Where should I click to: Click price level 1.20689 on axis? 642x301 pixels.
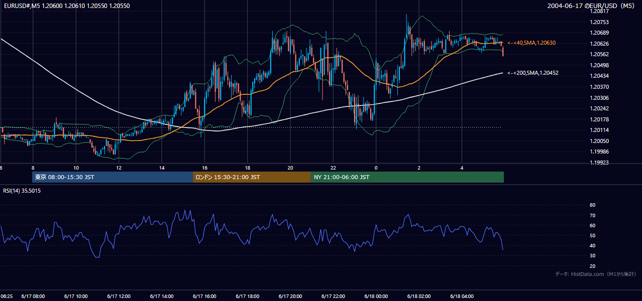coord(599,33)
